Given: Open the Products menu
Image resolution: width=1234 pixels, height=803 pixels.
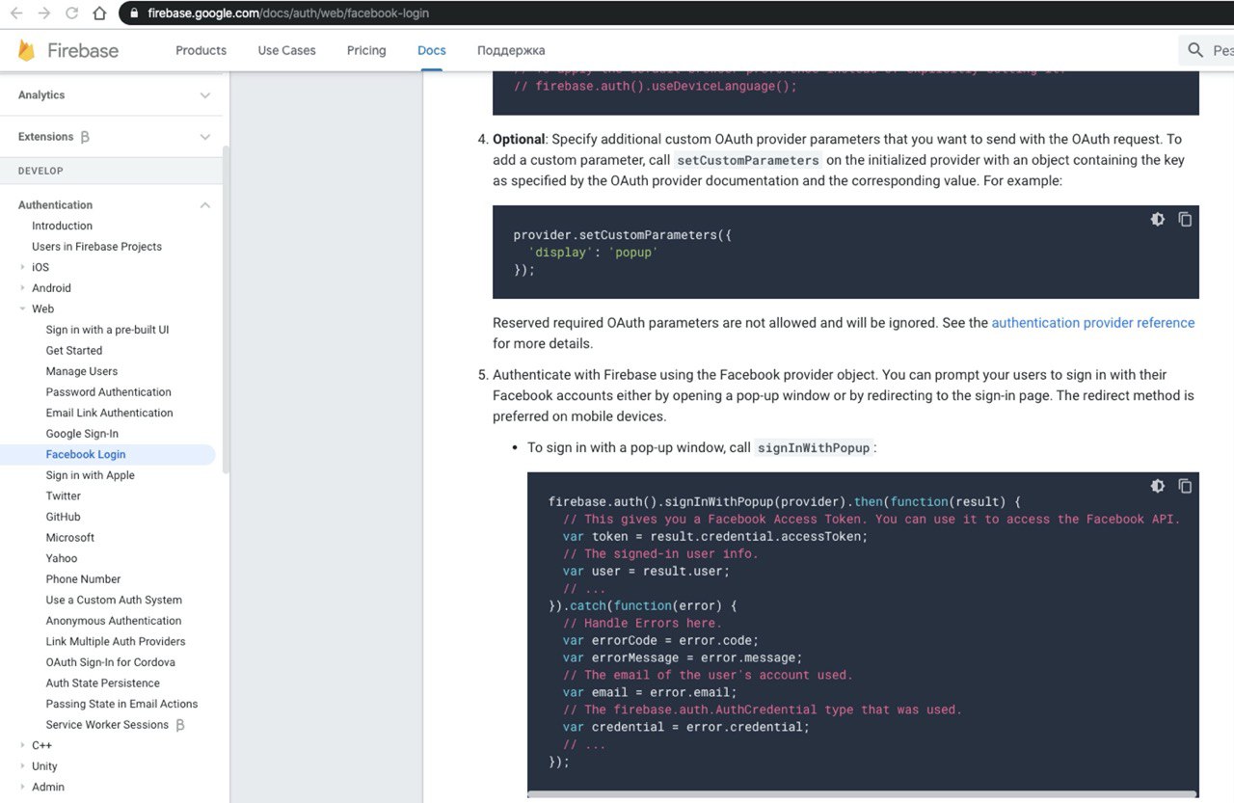Looking at the screenshot, I should point(201,50).
